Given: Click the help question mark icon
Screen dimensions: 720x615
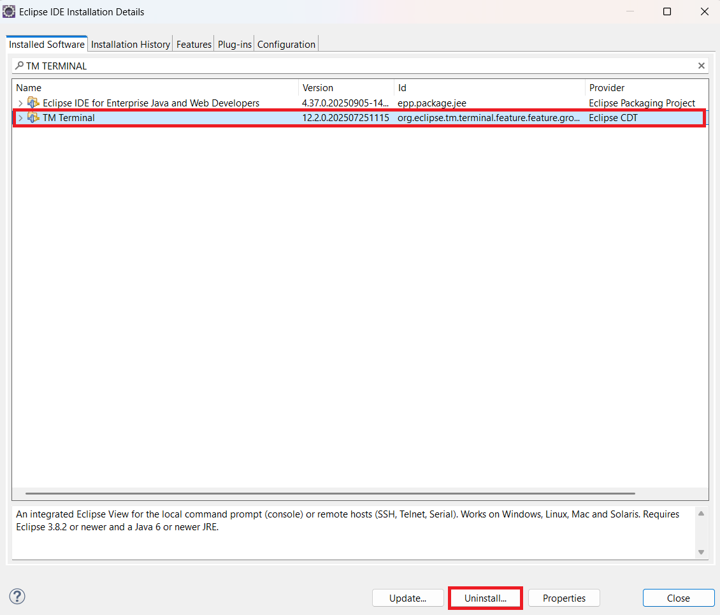Looking at the screenshot, I should pyautogui.click(x=17, y=597).
